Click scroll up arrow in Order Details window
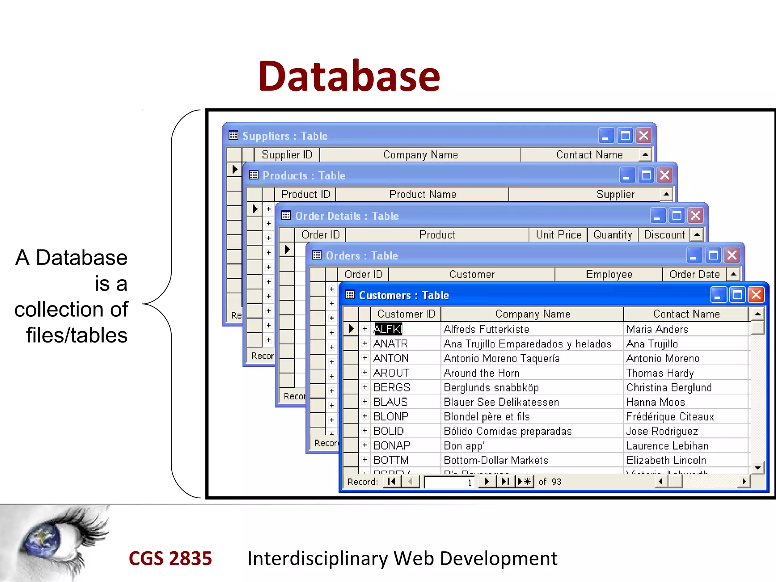 point(697,235)
